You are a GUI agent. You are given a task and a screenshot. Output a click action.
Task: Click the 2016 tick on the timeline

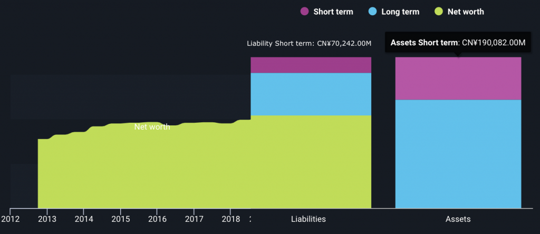(157, 219)
